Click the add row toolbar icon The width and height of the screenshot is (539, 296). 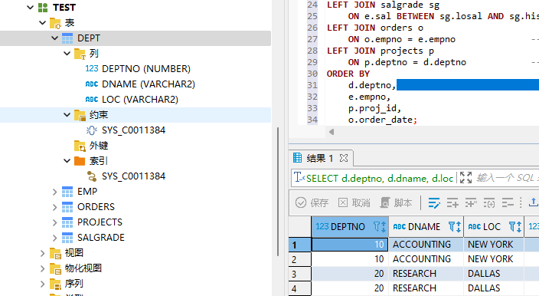(x=452, y=202)
